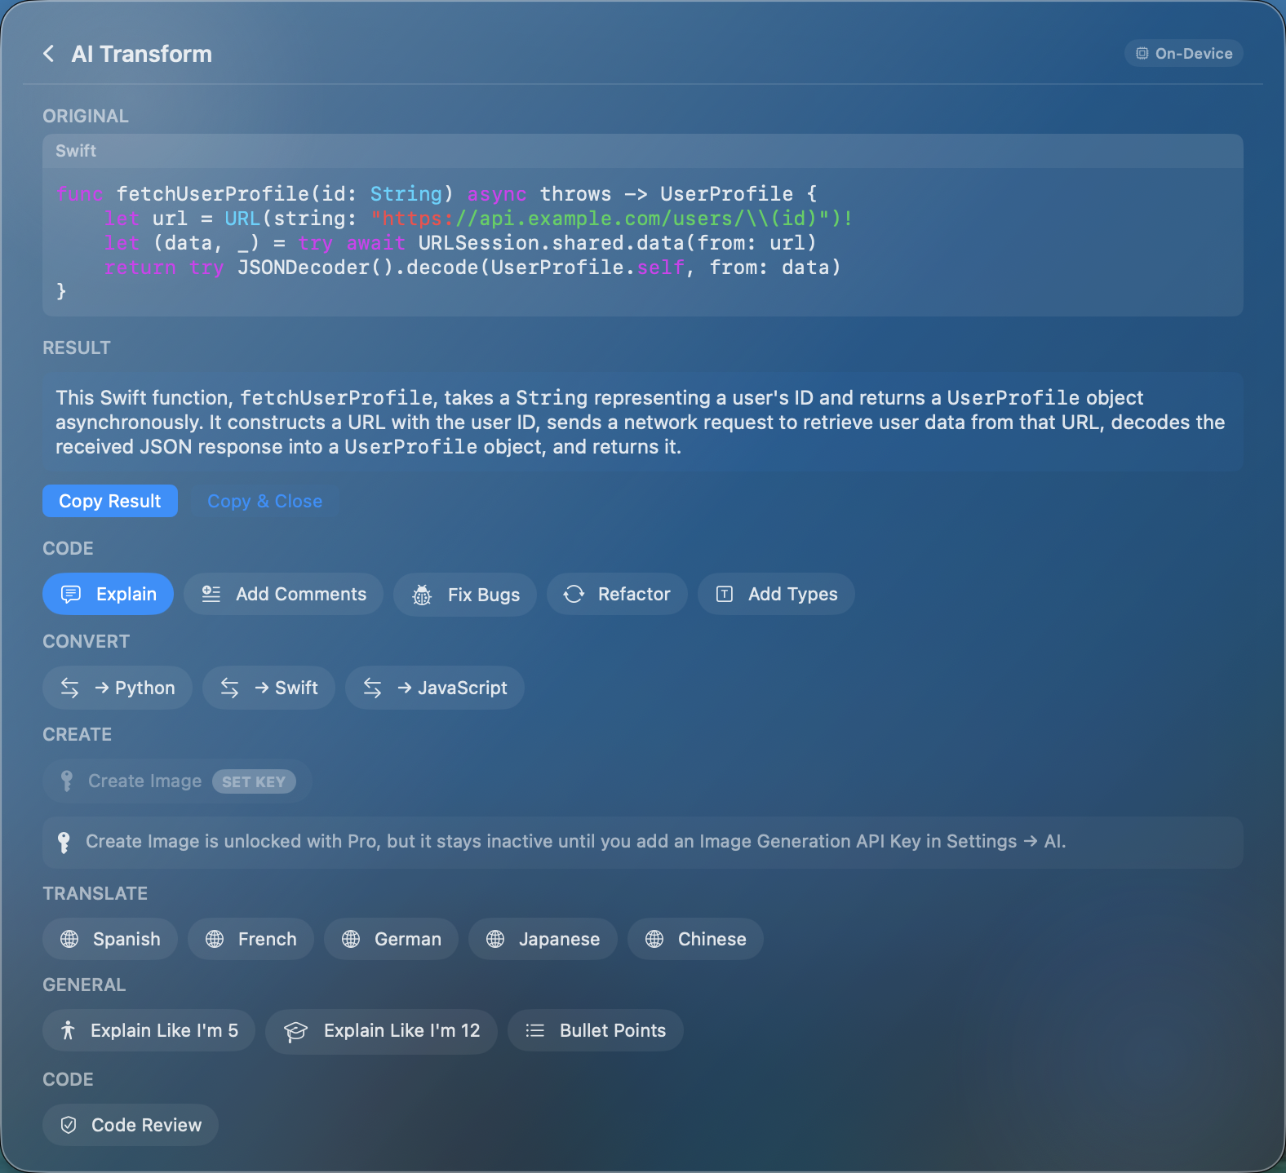Go back using the chevron arrow
Image resolution: width=1286 pixels, height=1173 pixels.
tap(49, 54)
